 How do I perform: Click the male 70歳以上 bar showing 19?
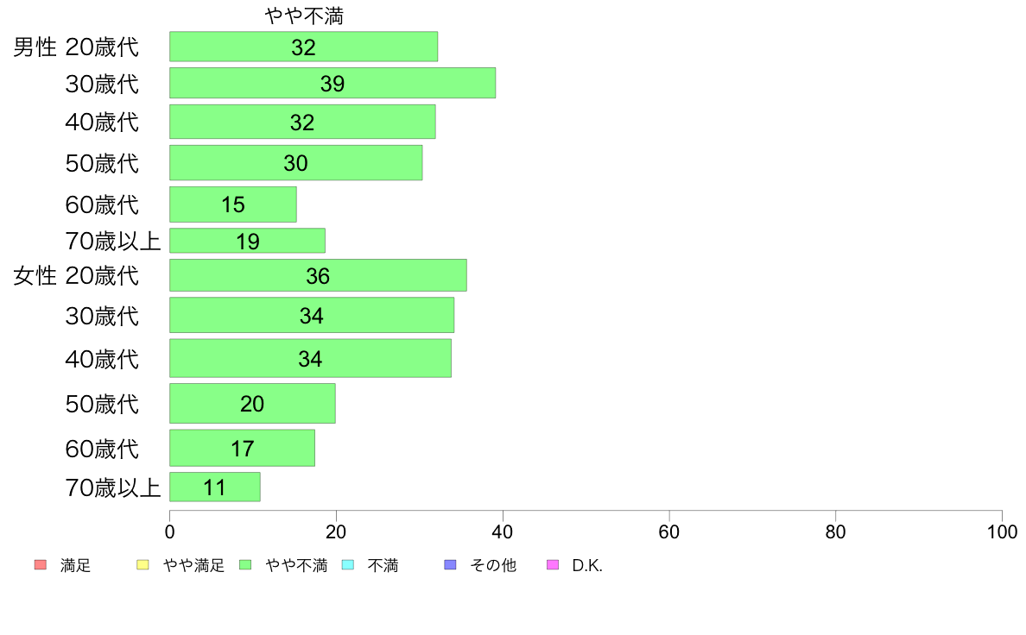coord(247,241)
